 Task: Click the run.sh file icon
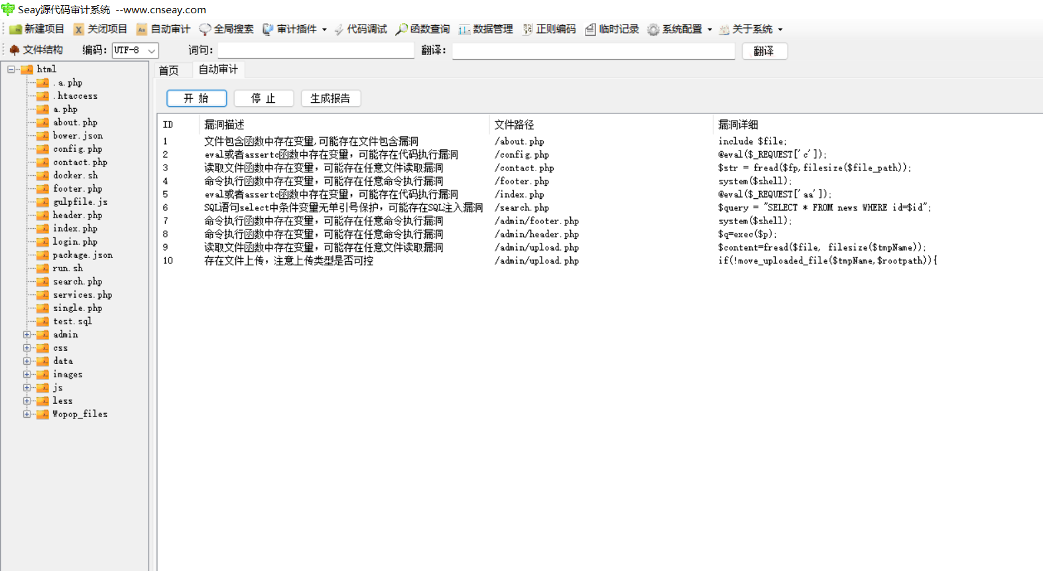(x=43, y=268)
